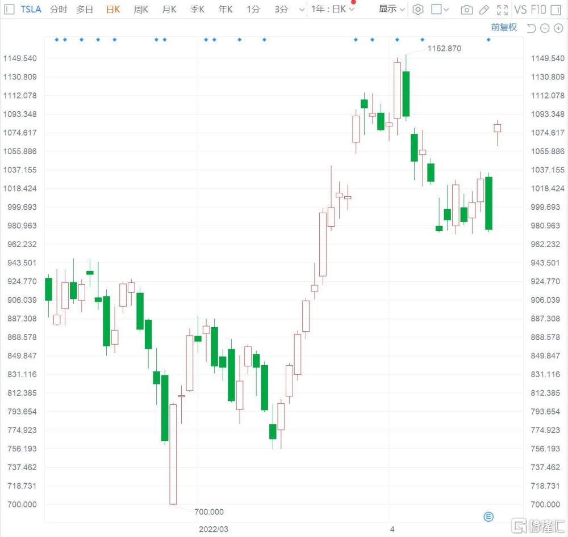Toggle the left sidebar panel icon
The height and width of the screenshot is (537, 568).
point(10,10)
